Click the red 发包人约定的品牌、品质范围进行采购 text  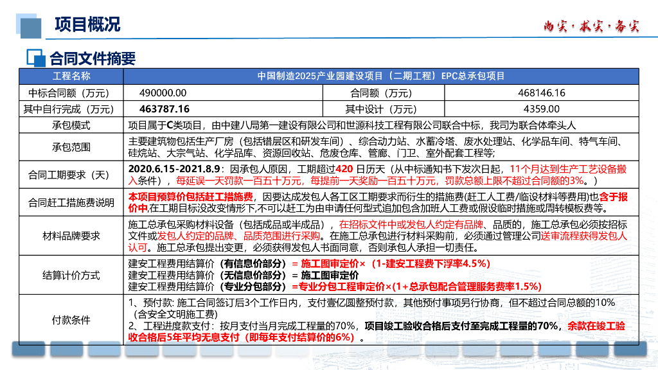238,236
